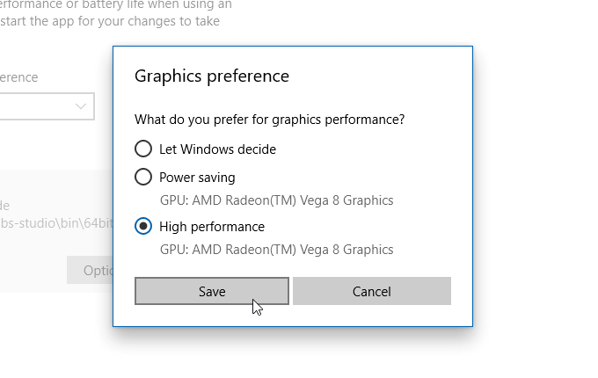Click the "Graphics preference" dialog title

(x=212, y=76)
